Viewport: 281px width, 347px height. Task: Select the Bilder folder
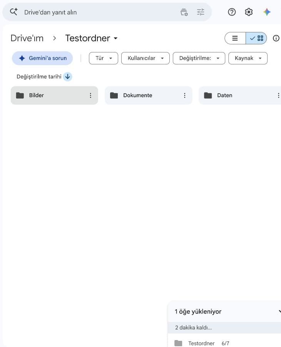click(54, 95)
